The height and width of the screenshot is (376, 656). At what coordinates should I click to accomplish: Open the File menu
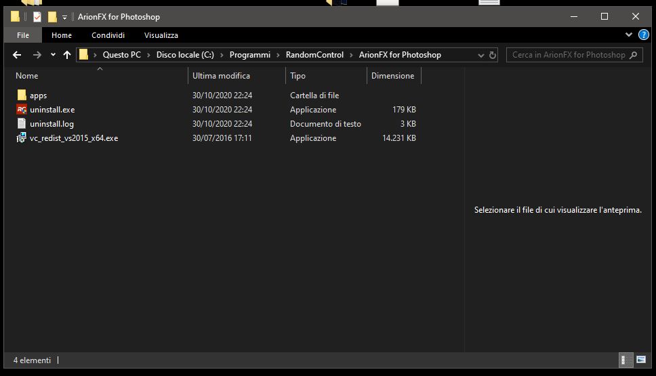[x=23, y=35]
